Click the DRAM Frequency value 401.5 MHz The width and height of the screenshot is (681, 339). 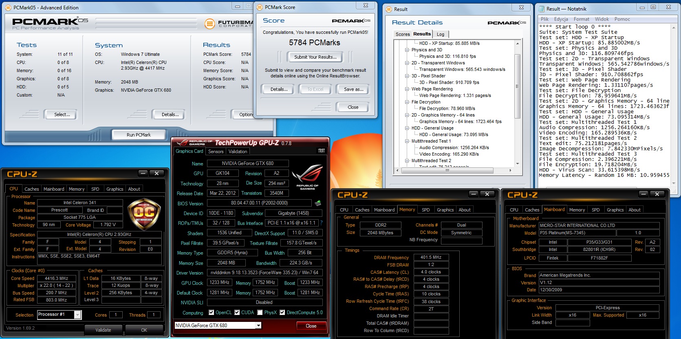click(x=431, y=257)
